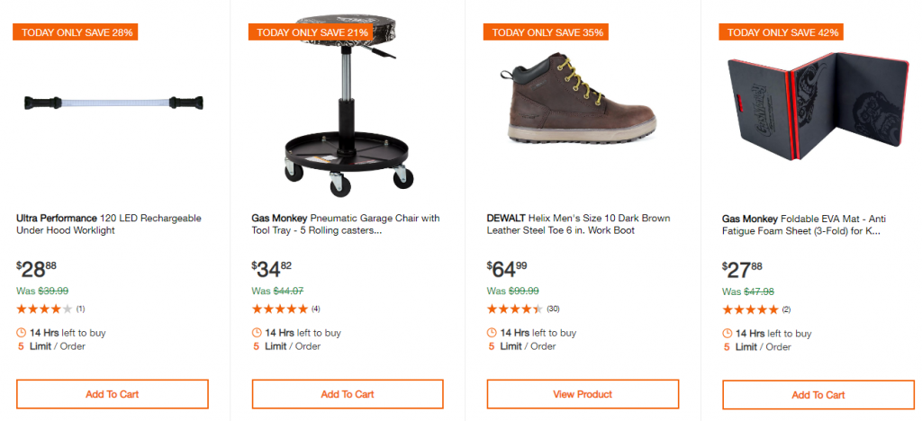Image resolution: width=922 pixels, height=421 pixels.
Task: Add the LED Under Hood Worklight to cart
Action: [113, 394]
